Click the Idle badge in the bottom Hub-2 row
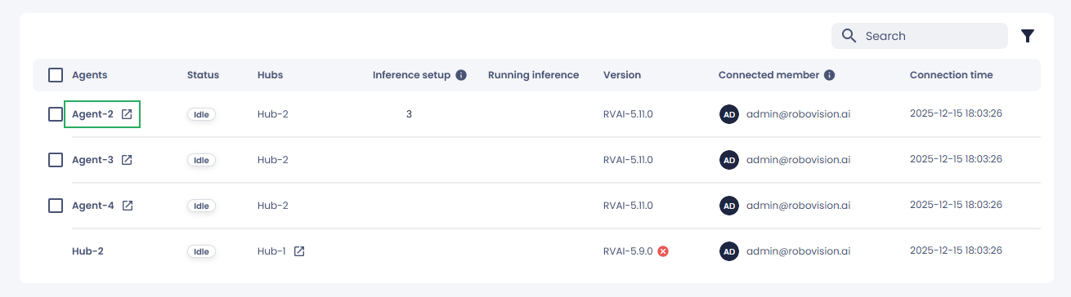This screenshot has height=297, width=1071. coord(201,251)
